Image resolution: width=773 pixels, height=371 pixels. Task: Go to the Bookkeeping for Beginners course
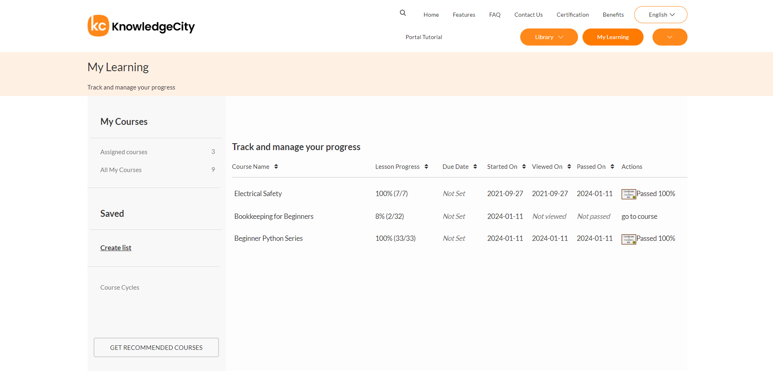pyautogui.click(x=639, y=216)
